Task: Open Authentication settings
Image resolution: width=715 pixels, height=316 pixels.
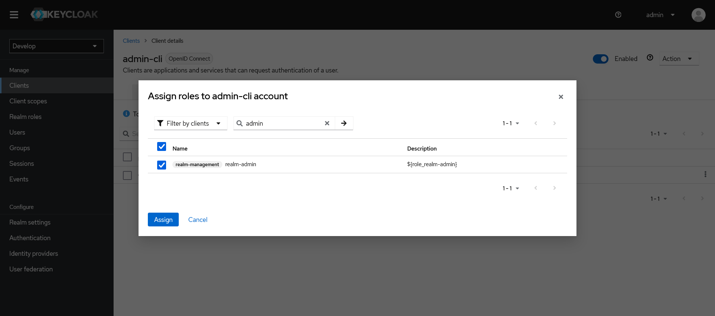Action: click(x=57, y=238)
